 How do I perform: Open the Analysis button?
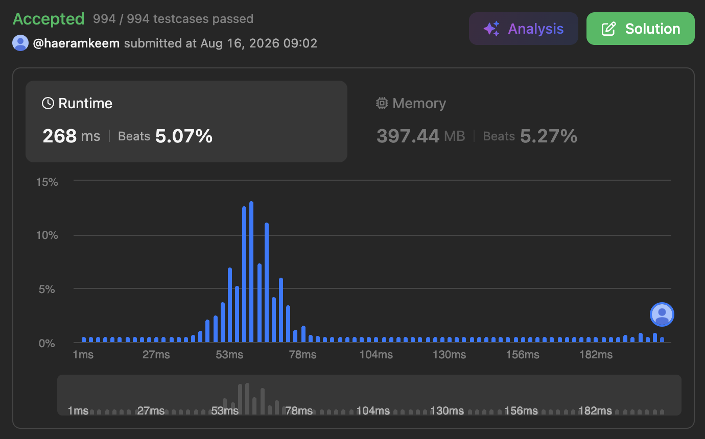click(x=524, y=29)
